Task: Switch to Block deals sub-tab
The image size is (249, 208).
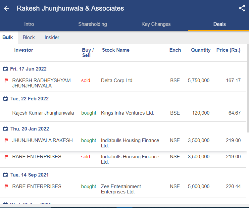Action: (29, 37)
